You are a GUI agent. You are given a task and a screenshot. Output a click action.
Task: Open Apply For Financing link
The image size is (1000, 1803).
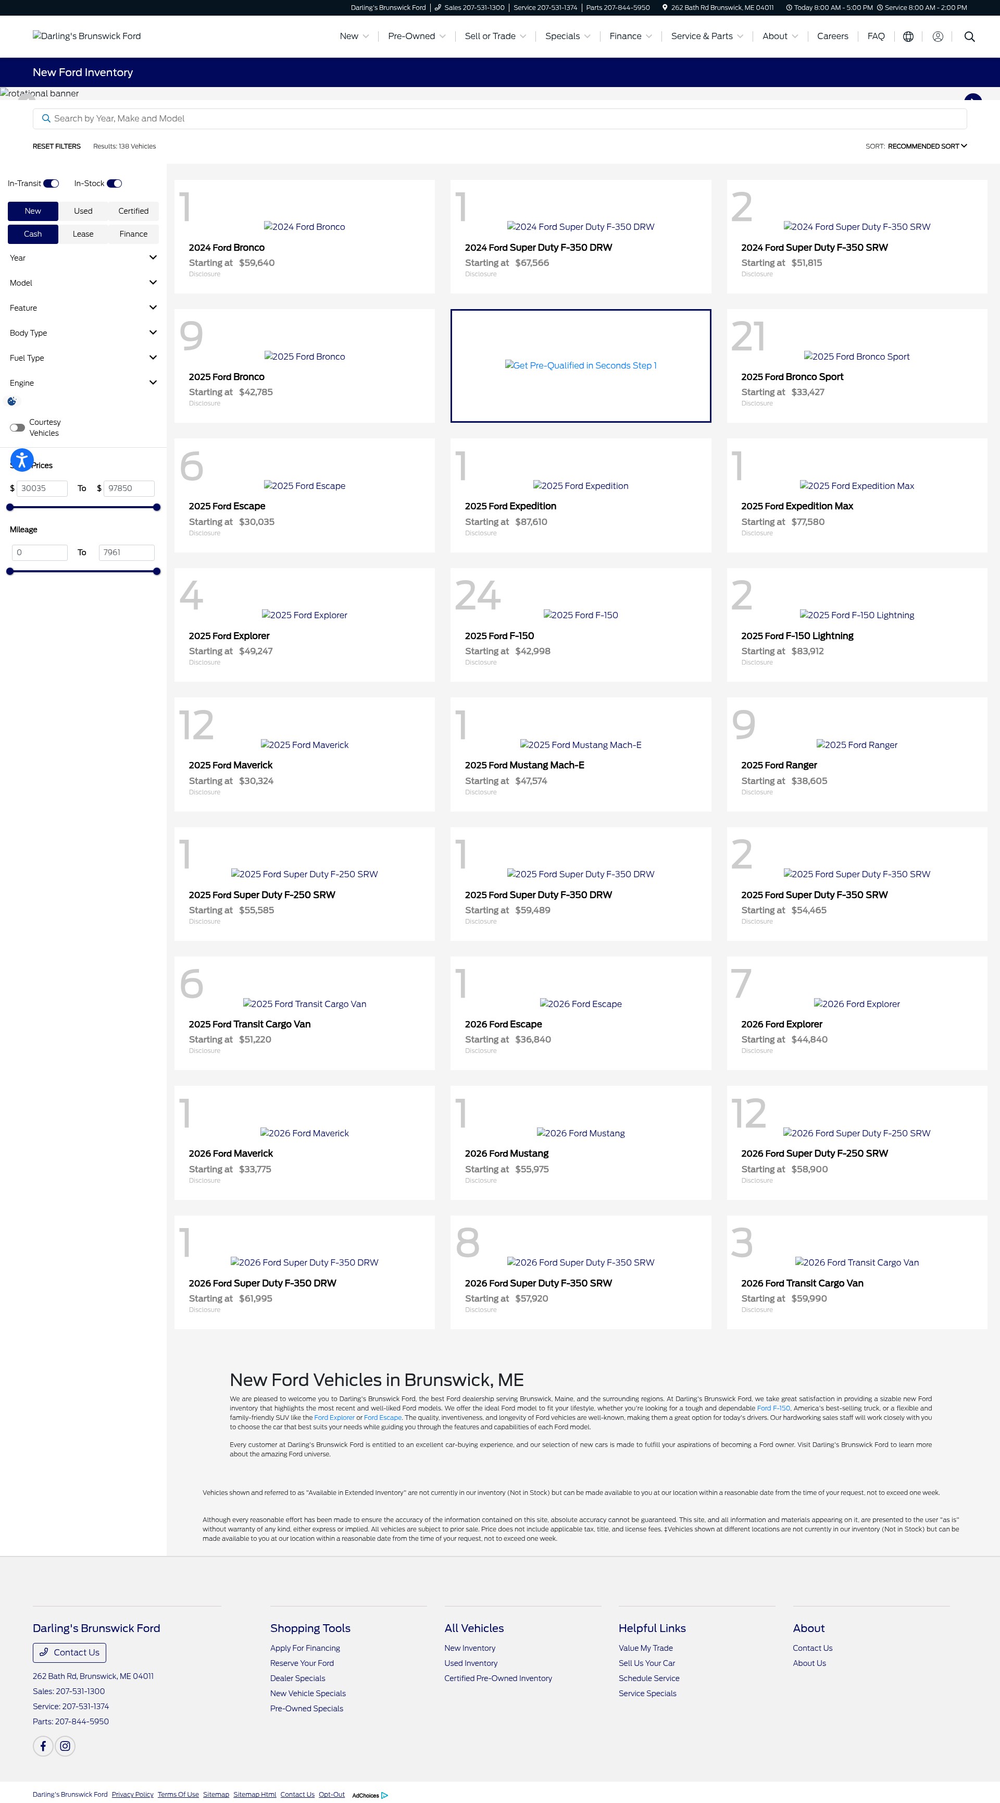[305, 1648]
